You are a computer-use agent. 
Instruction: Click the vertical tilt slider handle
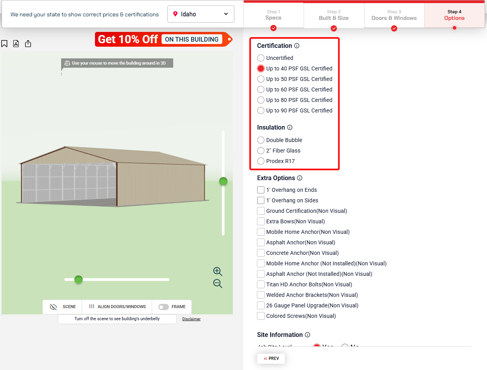point(223,181)
